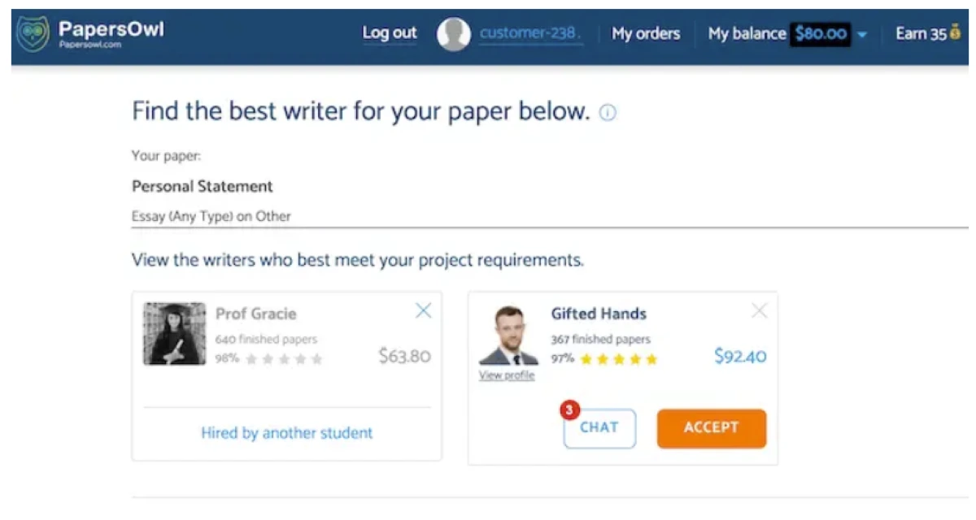Open the customer-238 account link
976x520 pixels.
click(530, 33)
